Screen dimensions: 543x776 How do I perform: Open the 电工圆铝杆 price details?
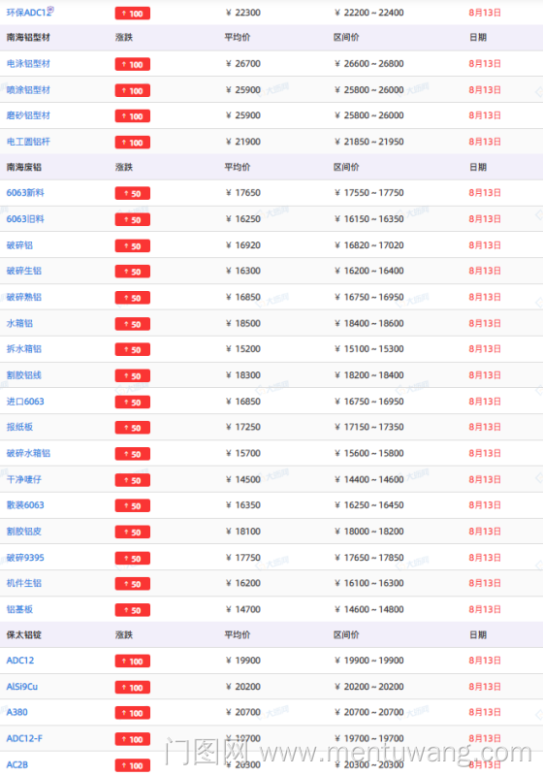click(28, 142)
